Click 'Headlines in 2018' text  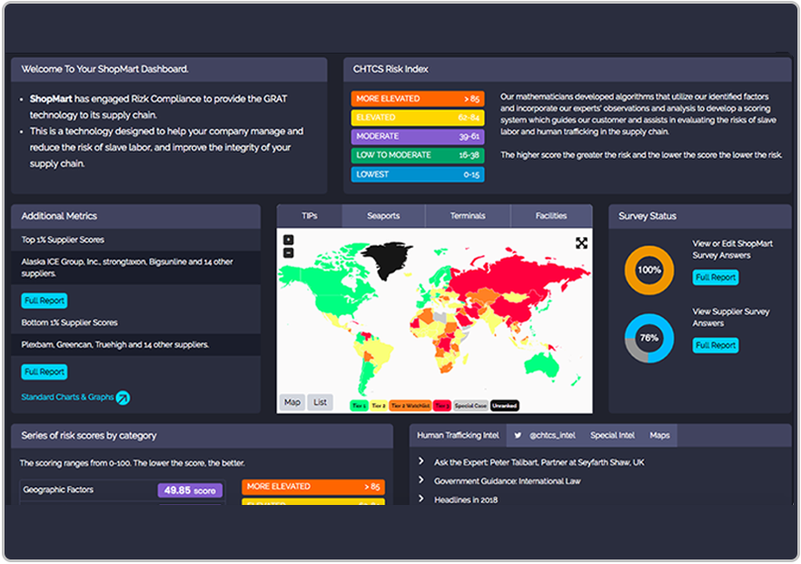pos(466,500)
